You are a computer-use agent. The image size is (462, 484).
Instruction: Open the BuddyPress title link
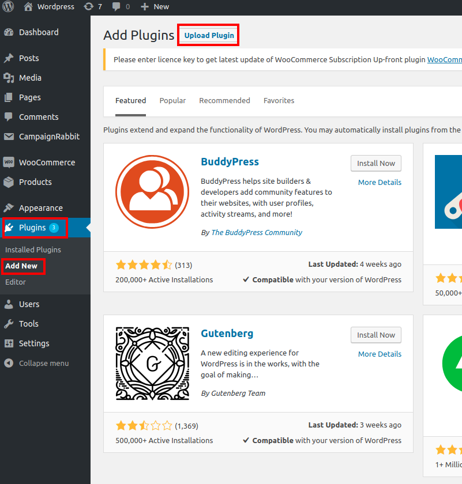click(230, 162)
